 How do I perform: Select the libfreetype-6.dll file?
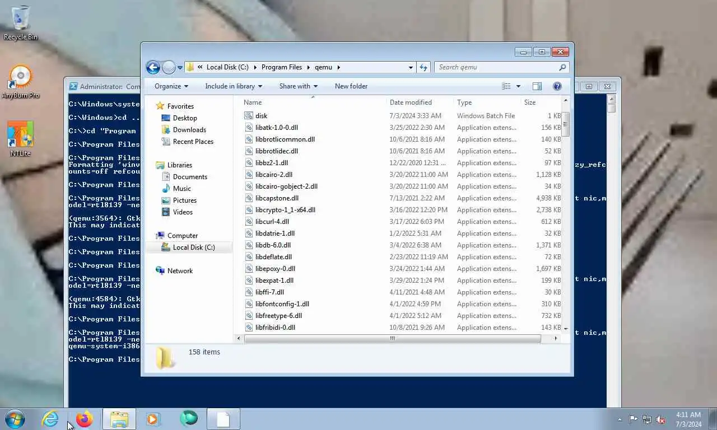tap(278, 316)
